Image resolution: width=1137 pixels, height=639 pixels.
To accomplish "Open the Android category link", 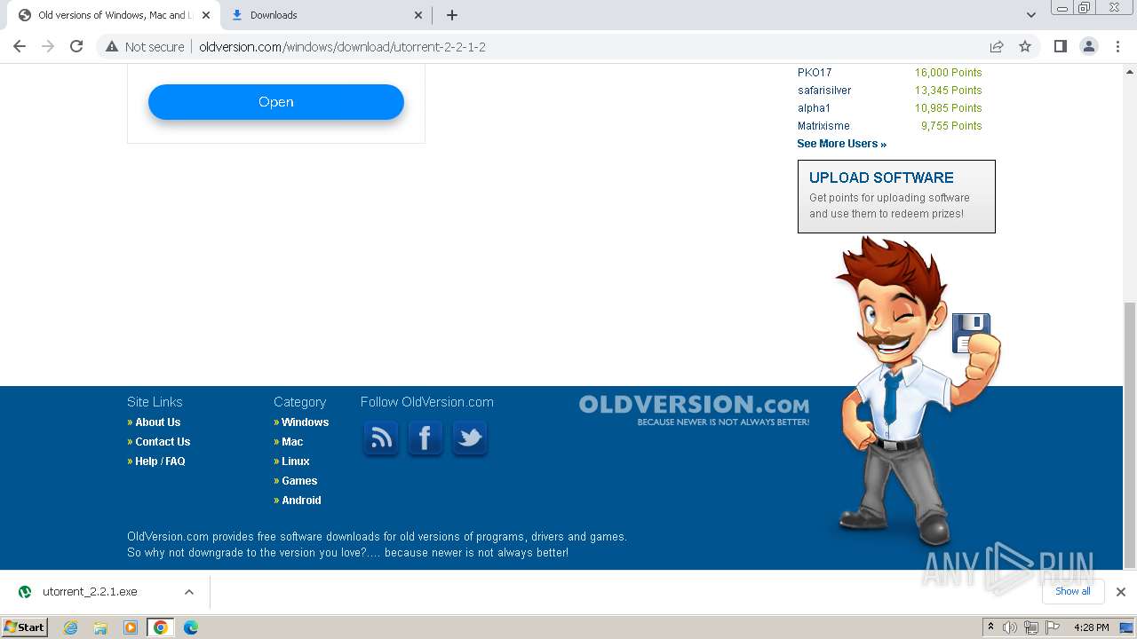I will tap(301, 501).
